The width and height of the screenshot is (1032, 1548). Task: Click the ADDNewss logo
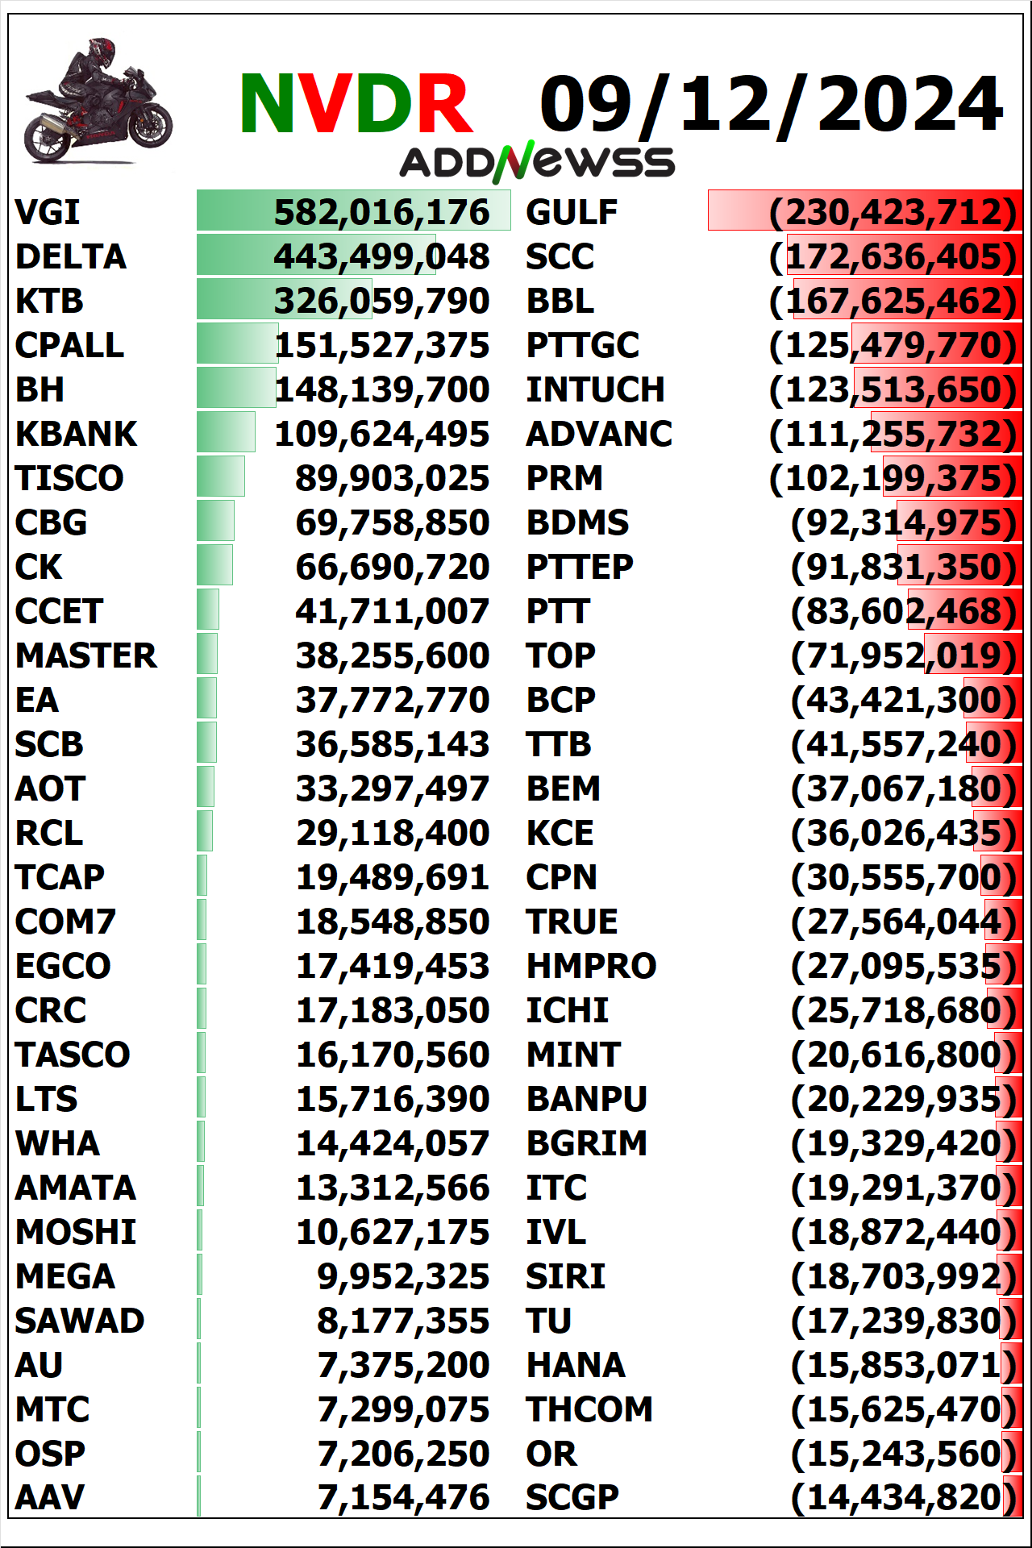(537, 162)
